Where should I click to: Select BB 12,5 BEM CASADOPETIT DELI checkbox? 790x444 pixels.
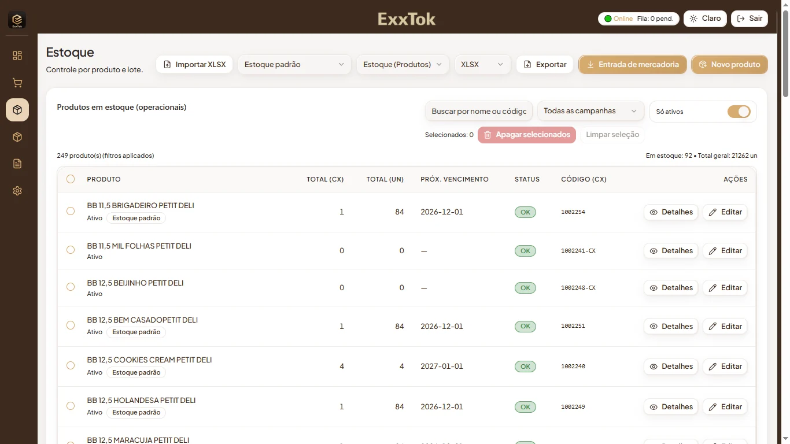pyautogui.click(x=71, y=325)
